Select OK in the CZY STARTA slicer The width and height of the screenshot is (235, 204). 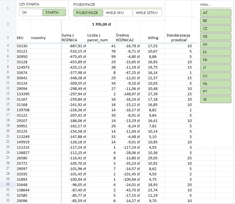pos(30,13)
